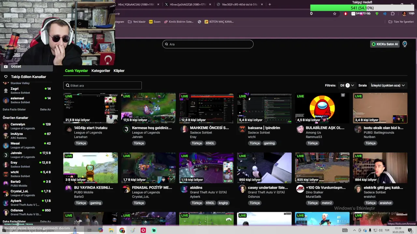Open the Tüm Yer İşaretleri bookmarks folder
Screen dimensions: 417x234
click(x=401, y=22)
